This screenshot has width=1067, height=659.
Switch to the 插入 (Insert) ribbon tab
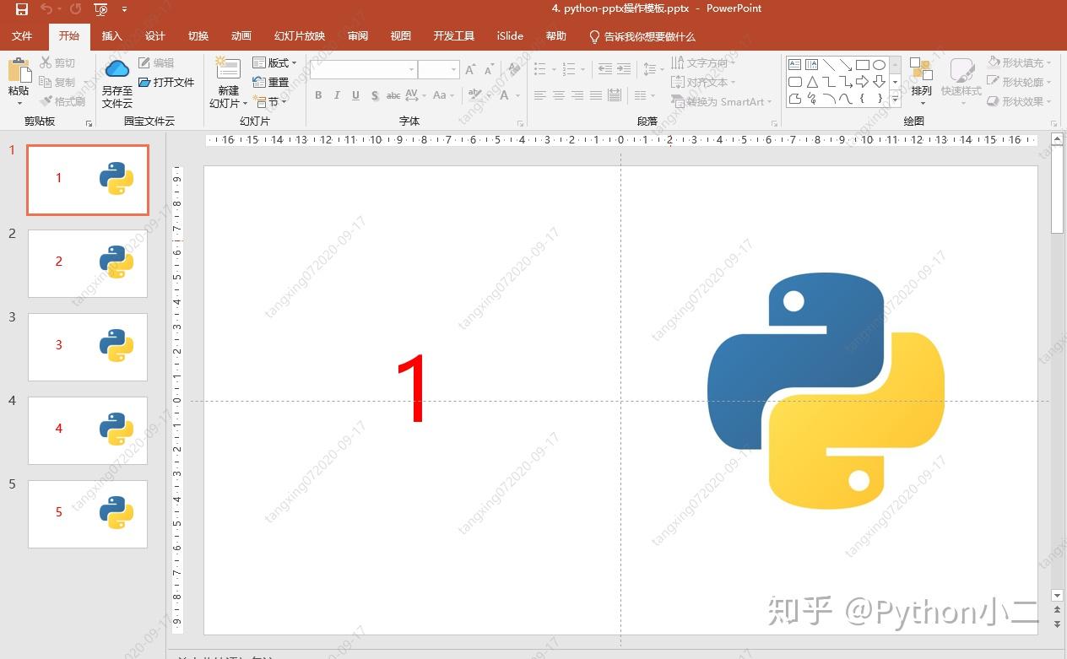[112, 35]
